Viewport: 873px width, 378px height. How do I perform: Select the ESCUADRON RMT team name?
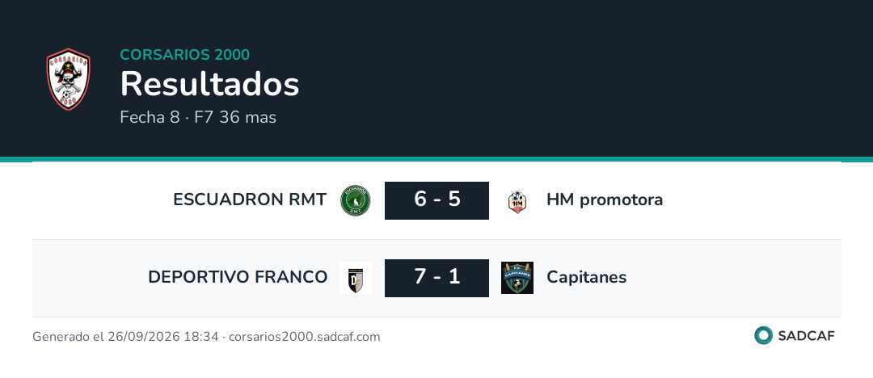pyautogui.click(x=250, y=199)
